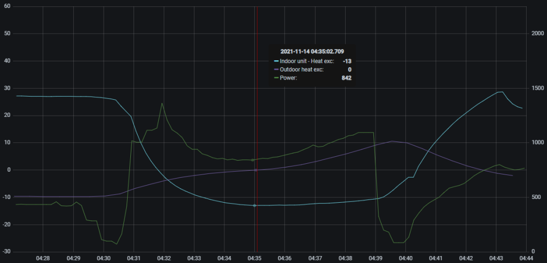
Task: Click the 60 label on left Y axis
Action: [7, 6]
